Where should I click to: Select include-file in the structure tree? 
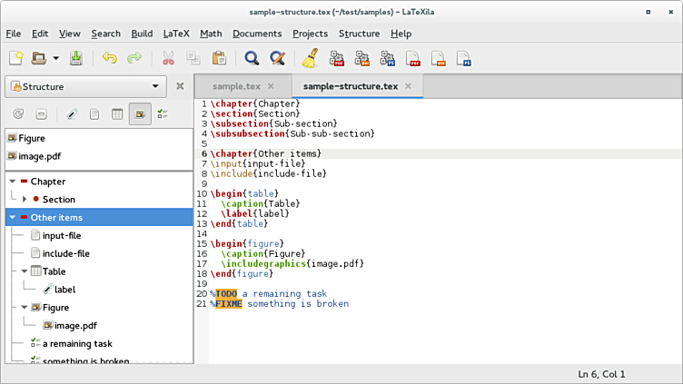pos(65,253)
